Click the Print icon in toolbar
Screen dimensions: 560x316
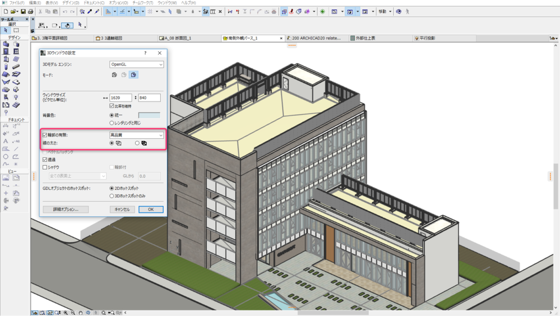(30, 11)
